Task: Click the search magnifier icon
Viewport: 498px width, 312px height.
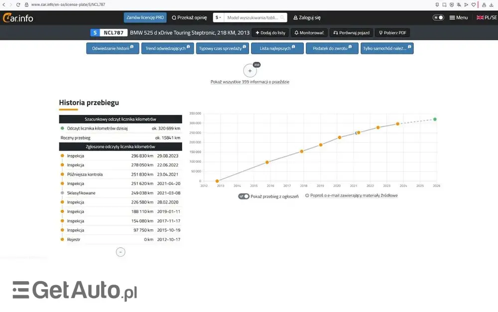Action: (x=282, y=17)
